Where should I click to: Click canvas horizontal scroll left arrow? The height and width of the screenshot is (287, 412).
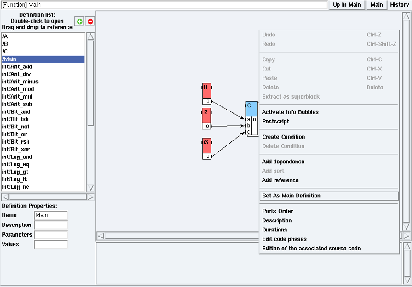click(101, 236)
